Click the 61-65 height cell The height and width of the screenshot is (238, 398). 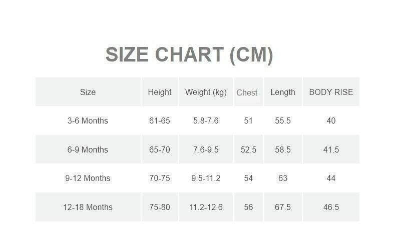tap(160, 120)
